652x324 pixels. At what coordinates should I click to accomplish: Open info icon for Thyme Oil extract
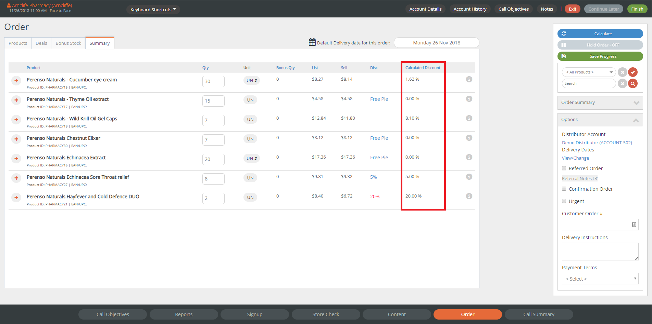[x=469, y=99]
